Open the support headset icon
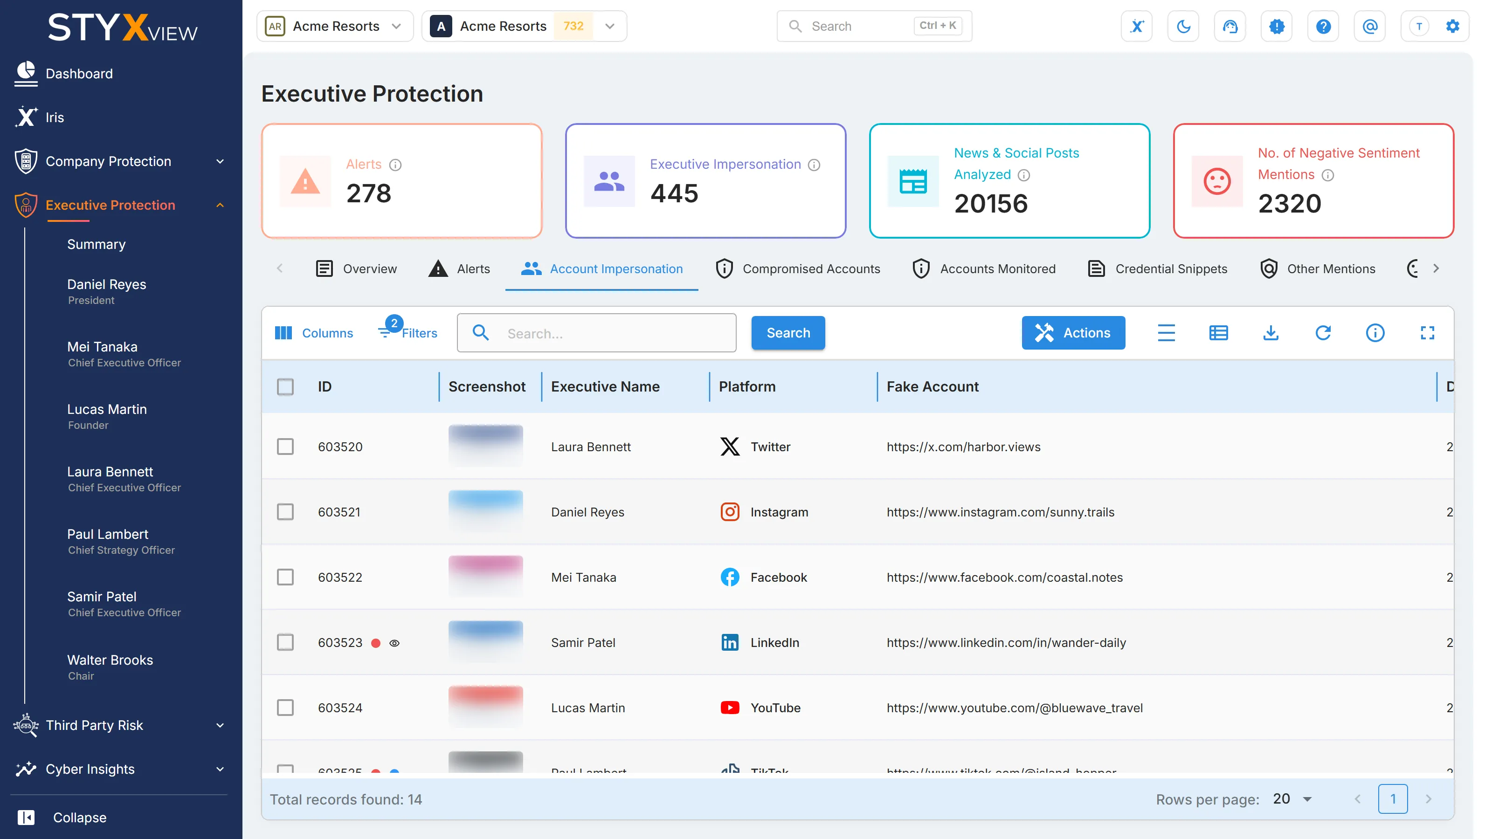 tap(1230, 26)
